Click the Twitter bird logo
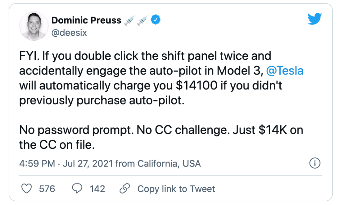 pos(314,20)
